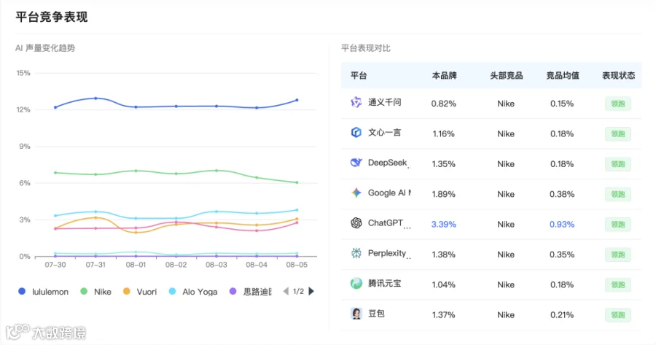This screenshot has height=345, width=656.
Task: Click the AI 声量变化趋势 chart title
Action: 45,48
